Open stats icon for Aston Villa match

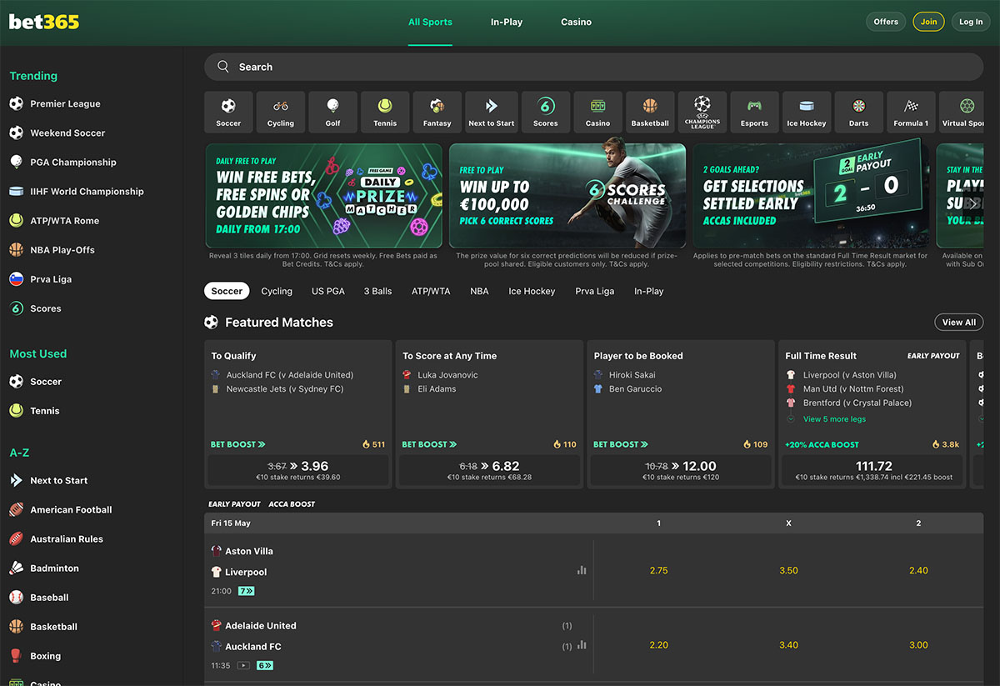tap(582, 570)
